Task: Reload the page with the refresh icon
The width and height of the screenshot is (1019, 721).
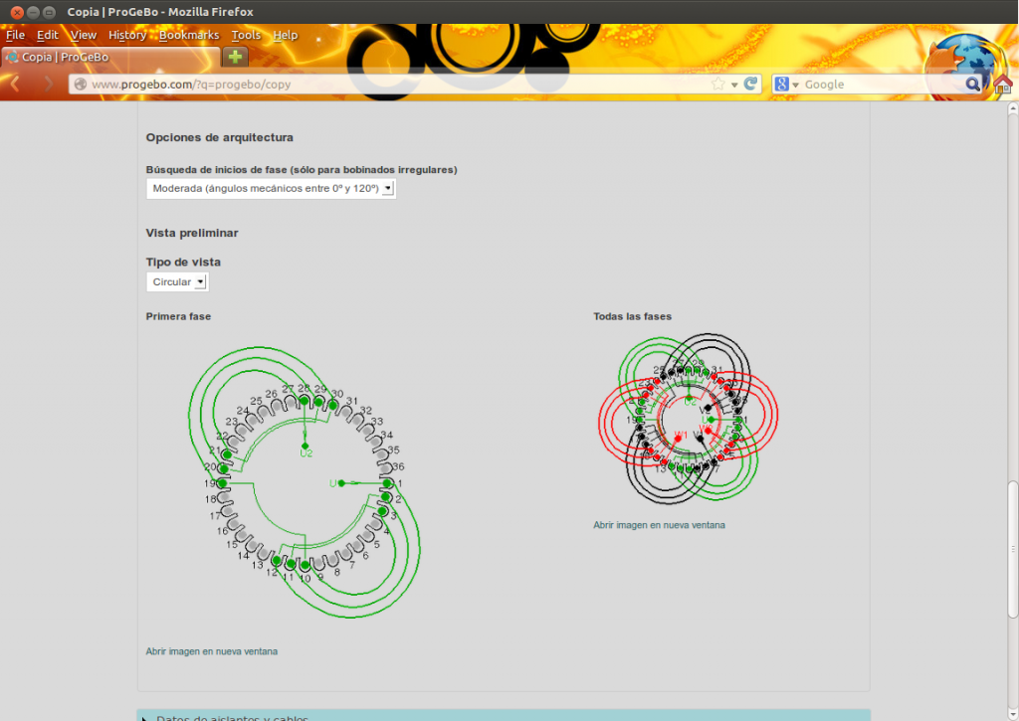Action: click(x=751, y=85)
